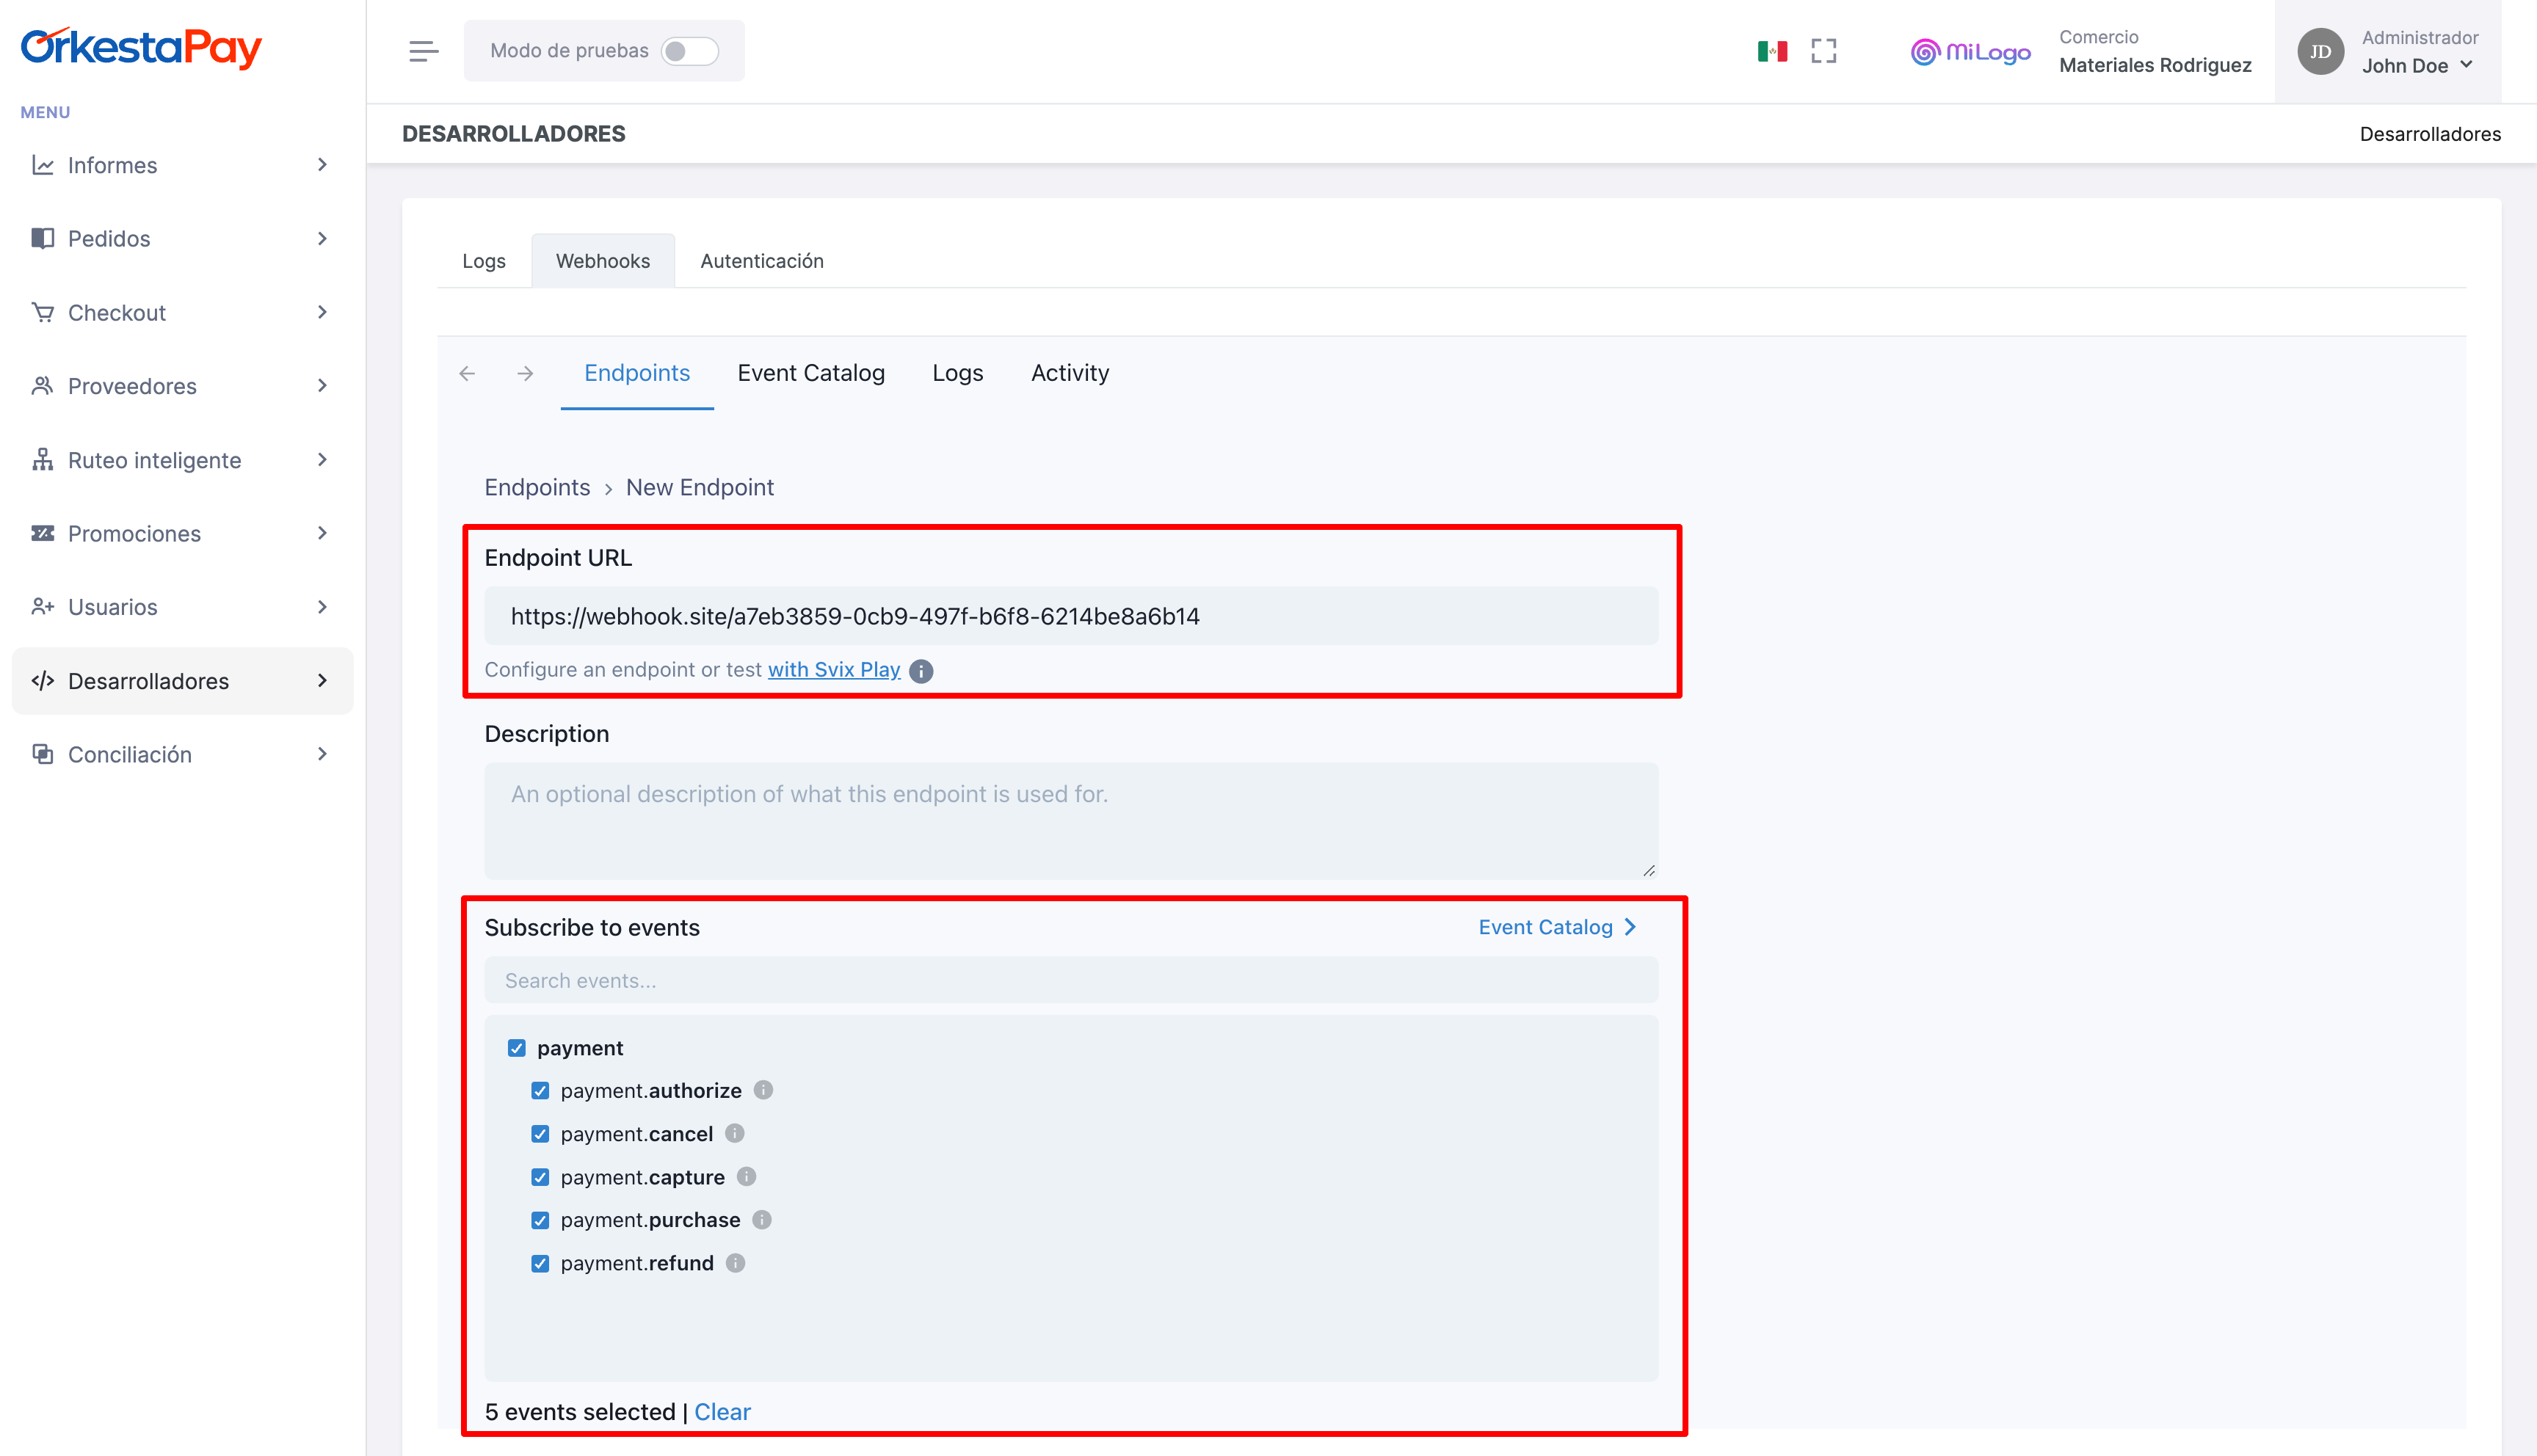Screen dimensions: 2537x1456
Task: Show info for payment.capture event
Action: click(746, 1176)
